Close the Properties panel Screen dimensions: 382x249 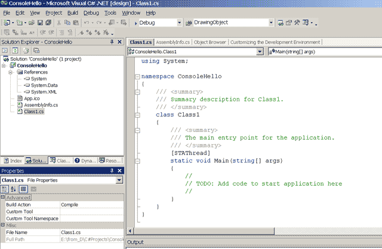(119, 171)
